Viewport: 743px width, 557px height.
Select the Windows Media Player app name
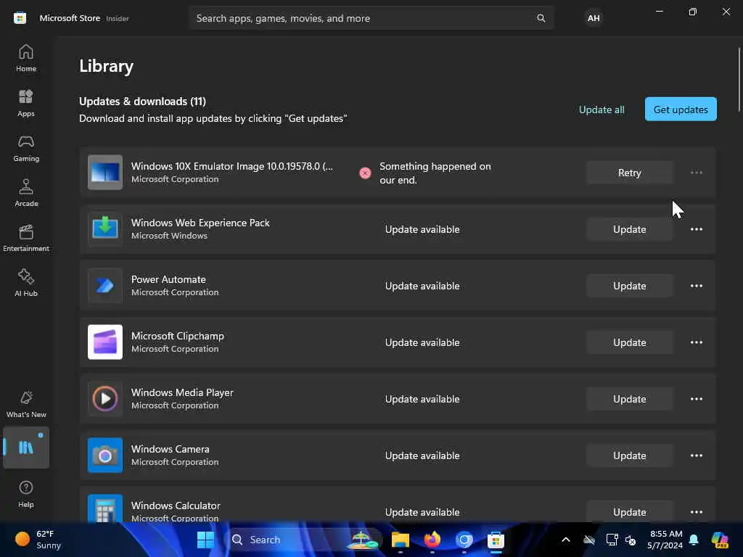point(182,392)
